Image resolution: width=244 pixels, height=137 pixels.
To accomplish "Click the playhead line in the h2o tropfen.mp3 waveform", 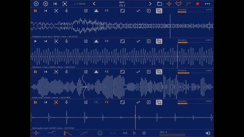I will click(x=135, y=117).
